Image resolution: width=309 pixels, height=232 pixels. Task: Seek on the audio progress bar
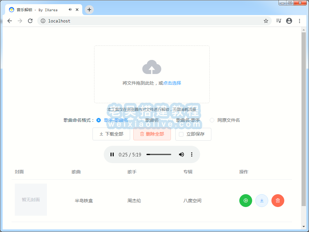coord(159,154)
